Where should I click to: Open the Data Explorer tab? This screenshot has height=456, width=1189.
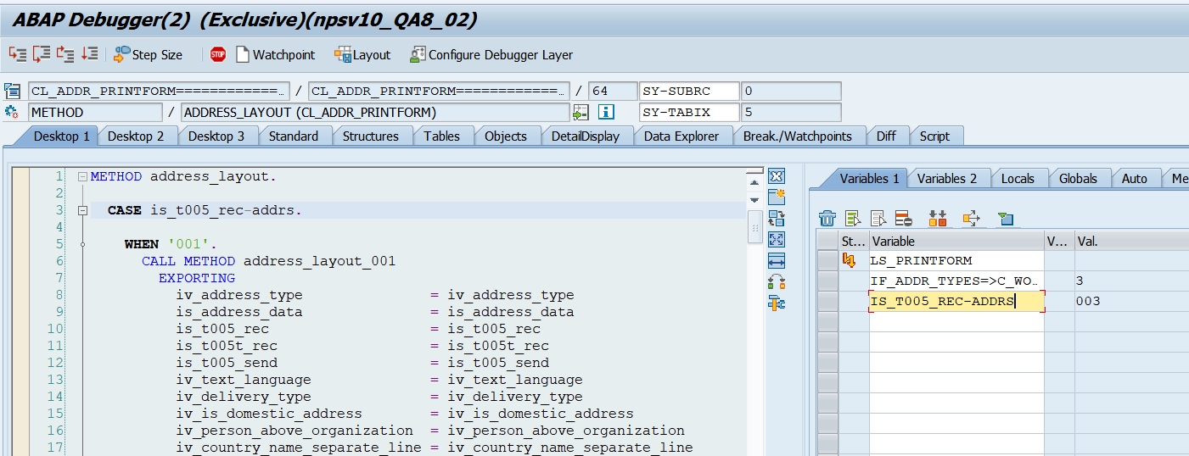pyautogui.click(x=681, y=136)
